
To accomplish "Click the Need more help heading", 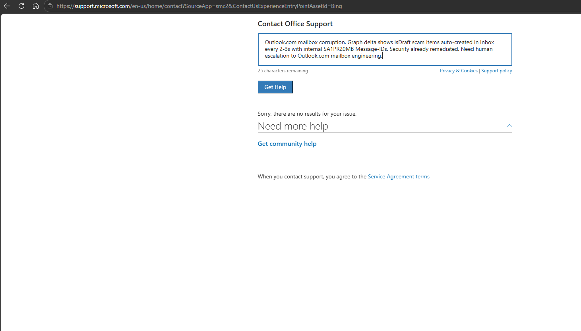I will click(x=293, y=126).
